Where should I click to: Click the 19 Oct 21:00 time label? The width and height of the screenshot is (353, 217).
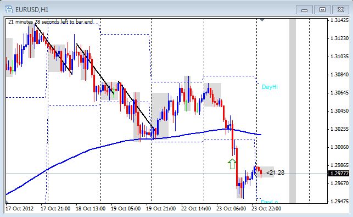[x=161, y=208]
